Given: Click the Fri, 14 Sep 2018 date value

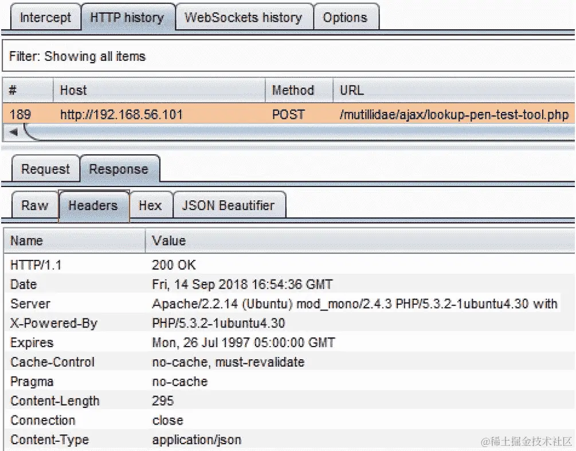Looking at the screenshot, I should [242, 285].
